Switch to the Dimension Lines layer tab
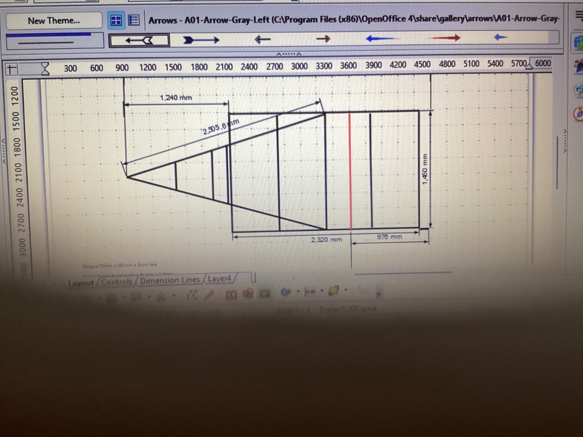Screen dimensions: 583x437 (170, 280)
